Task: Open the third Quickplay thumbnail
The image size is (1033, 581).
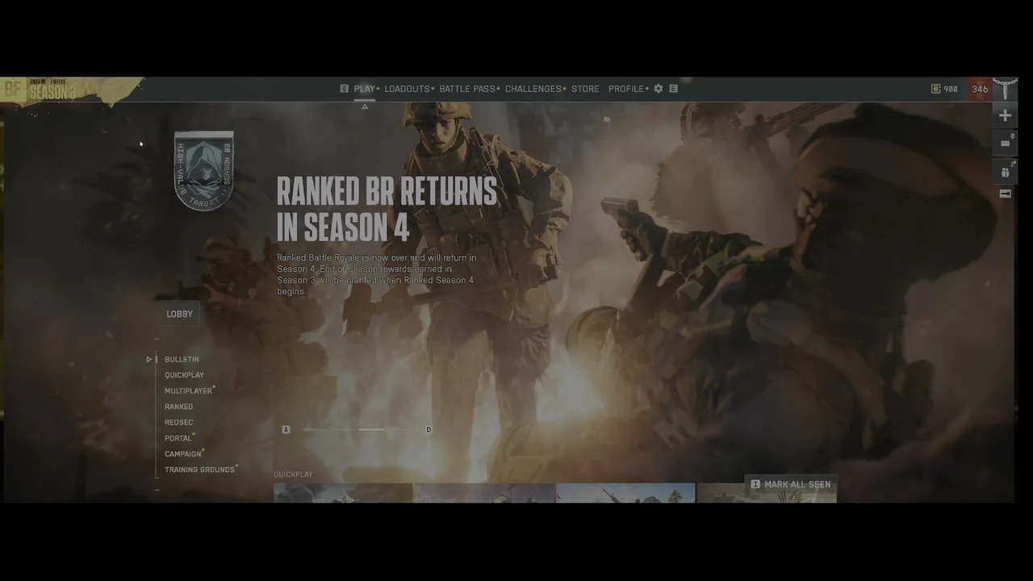Action: coord(625,492)
